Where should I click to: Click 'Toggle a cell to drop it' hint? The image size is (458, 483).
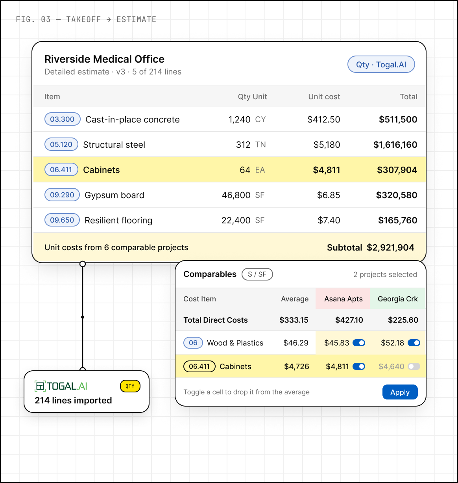pos(246,392)
